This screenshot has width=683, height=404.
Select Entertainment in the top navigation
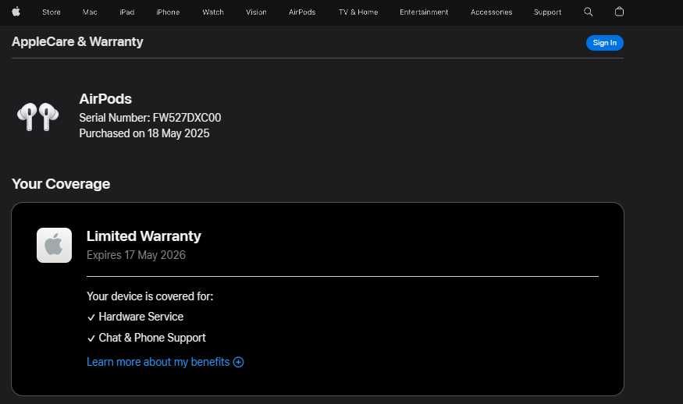(424, 12)
